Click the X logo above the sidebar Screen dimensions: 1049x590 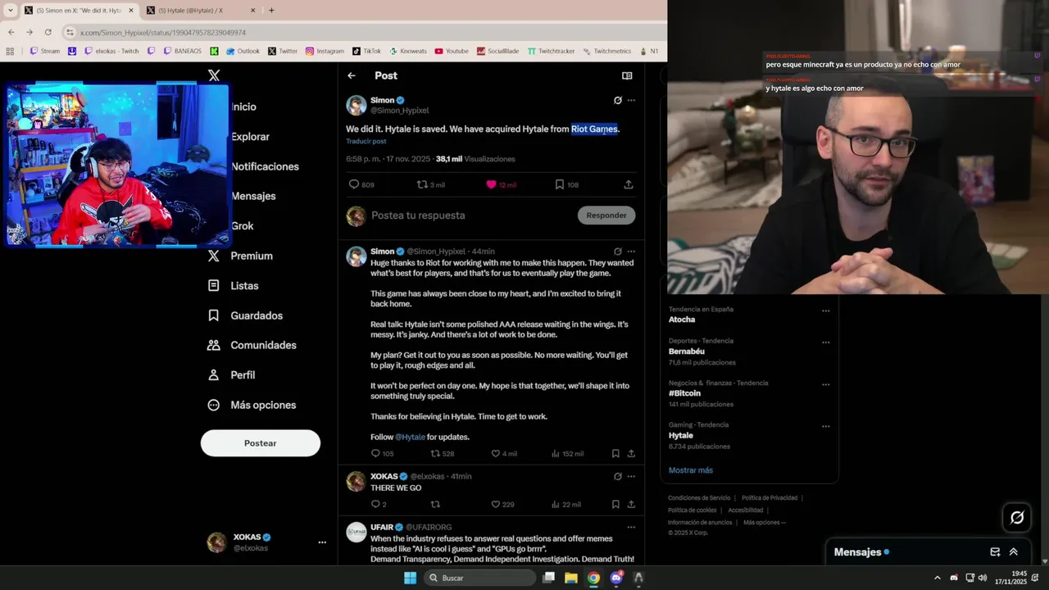214,75
